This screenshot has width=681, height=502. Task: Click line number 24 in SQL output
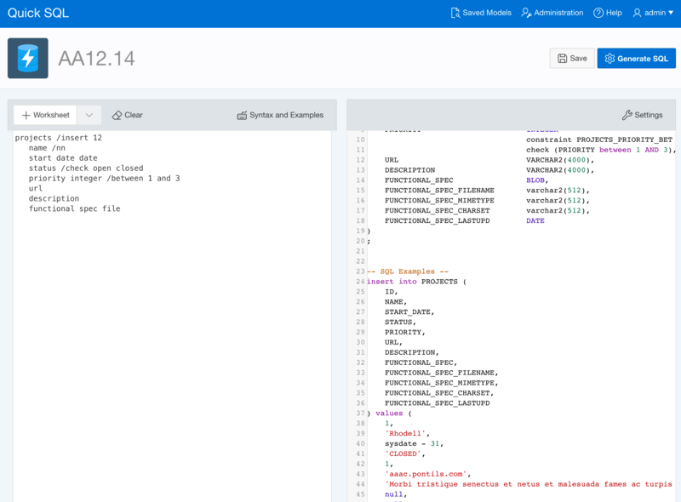(360, 282)
